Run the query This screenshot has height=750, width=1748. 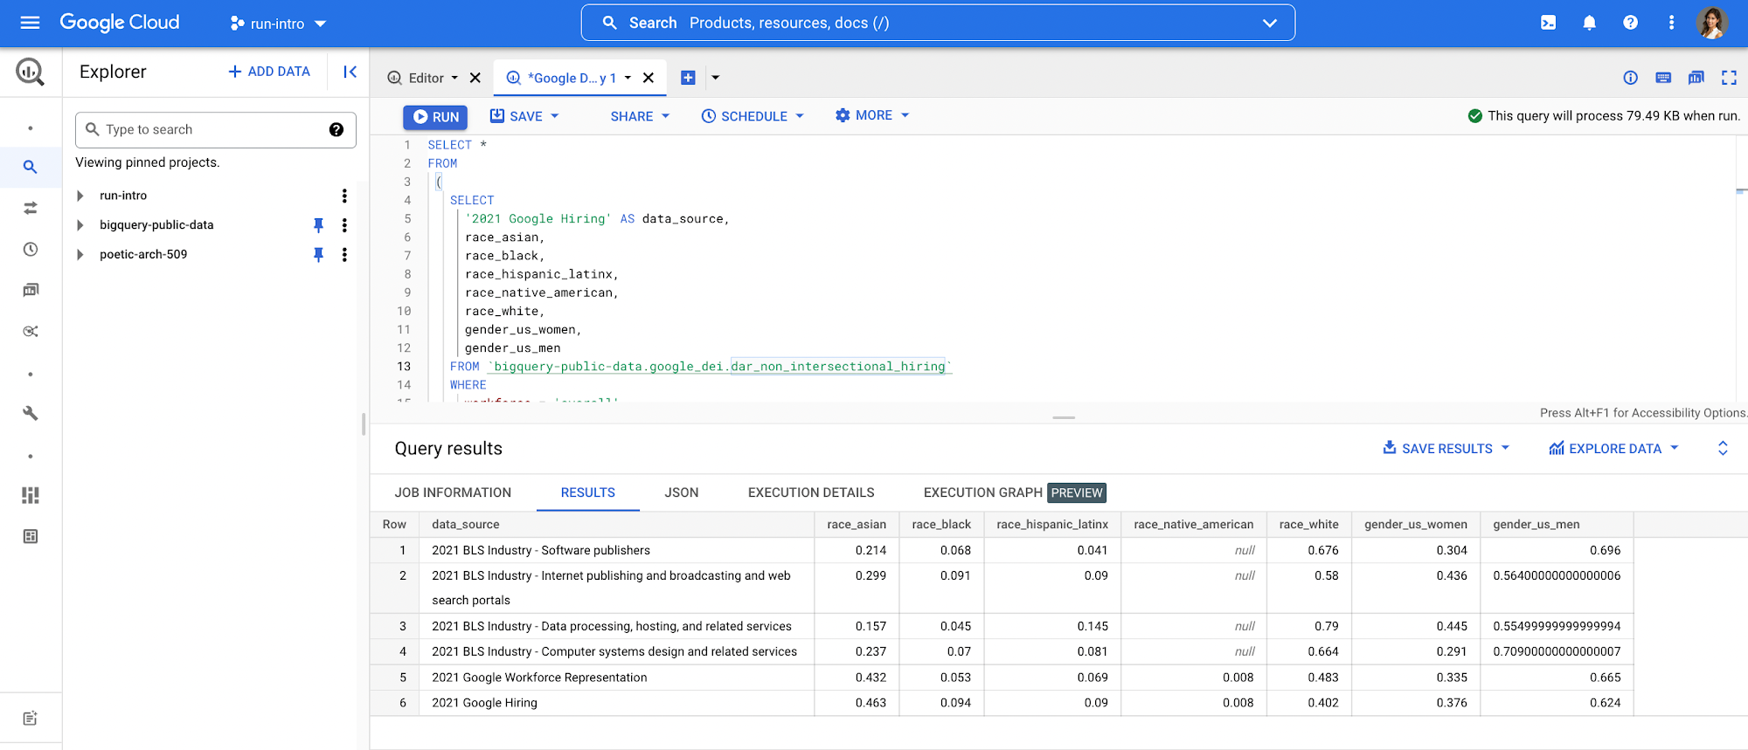[x=435, y=117]
